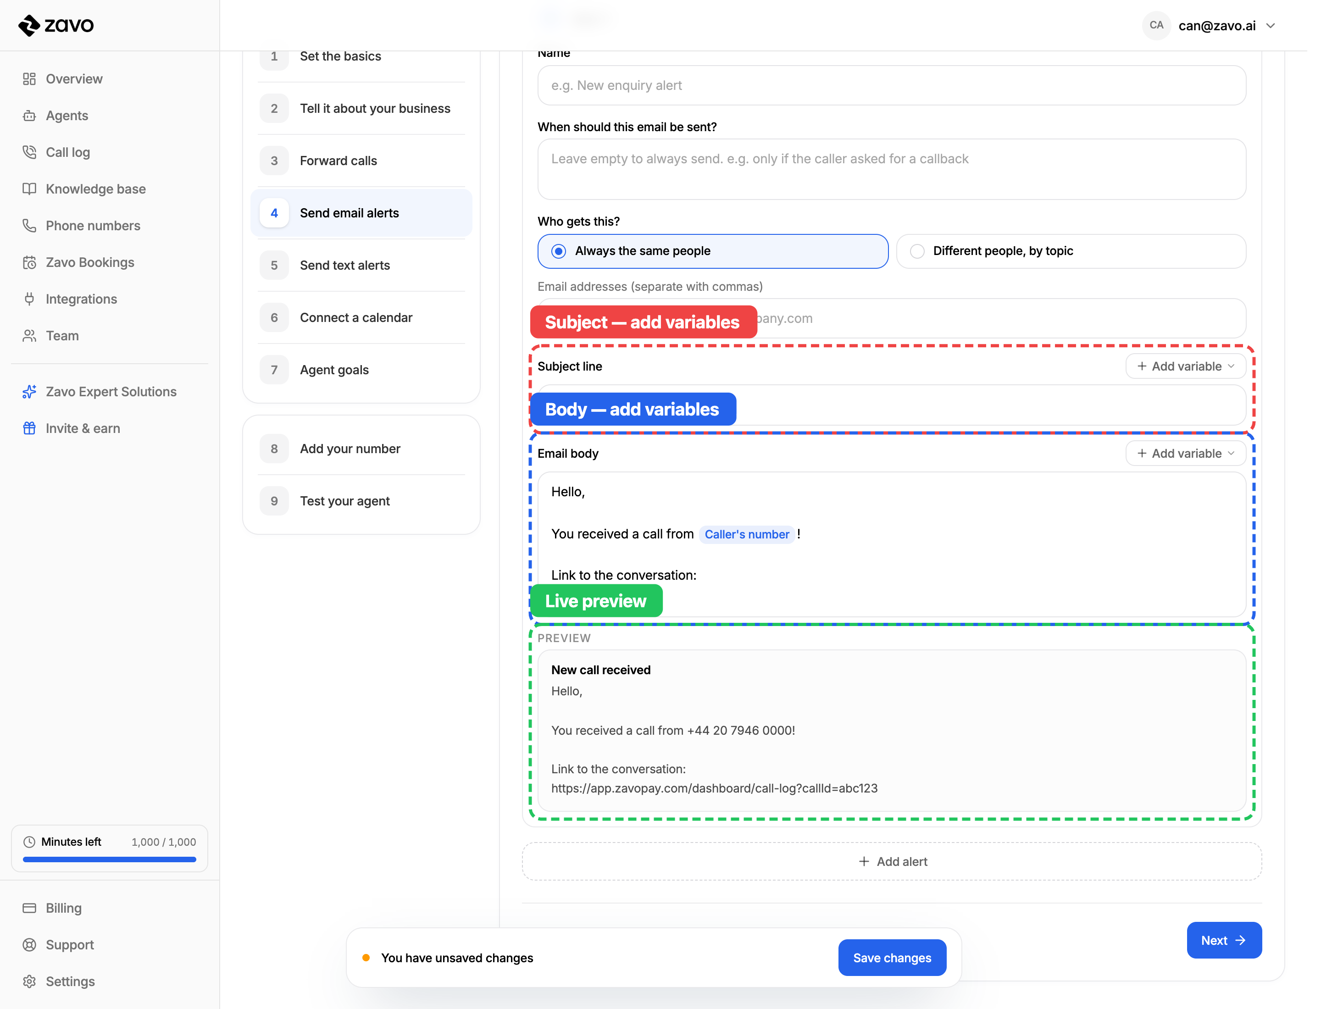Click inside the Email body text area
This screenshot has width=1321, height=1009.
coord(892,544)
